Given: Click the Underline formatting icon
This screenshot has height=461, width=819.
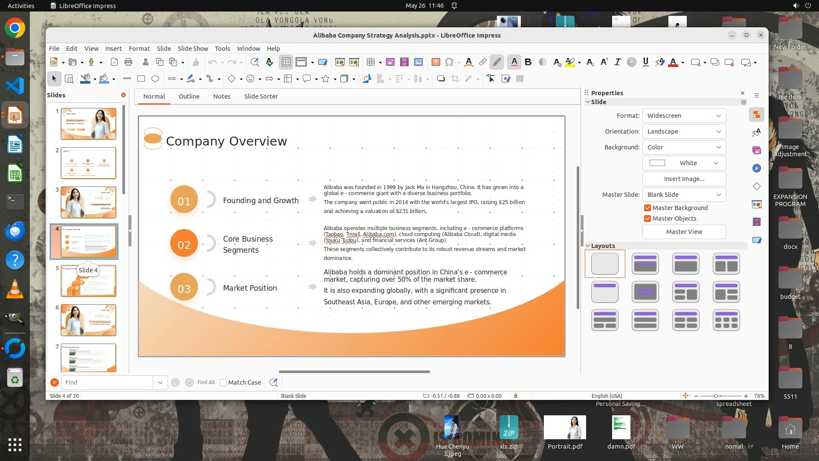Looking at the screenshot, I should pyautogui.click(x=645, y=62).
